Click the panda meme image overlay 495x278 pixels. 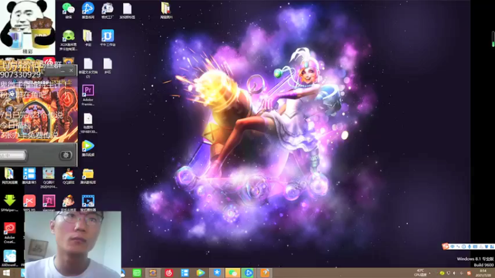click(x=28, y=27)
